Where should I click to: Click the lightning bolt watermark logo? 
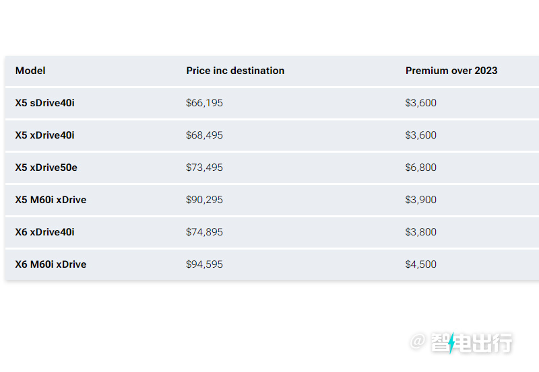pyautogui.click(x=451, y=342)
